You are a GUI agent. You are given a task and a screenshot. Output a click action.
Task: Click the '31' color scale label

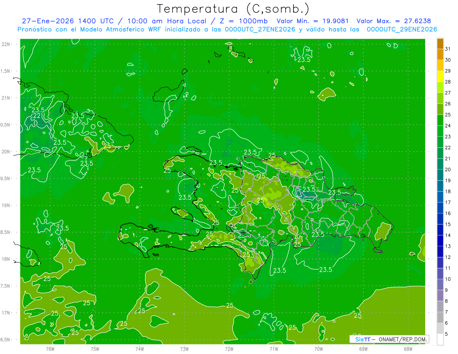click(x=448, y=49)
